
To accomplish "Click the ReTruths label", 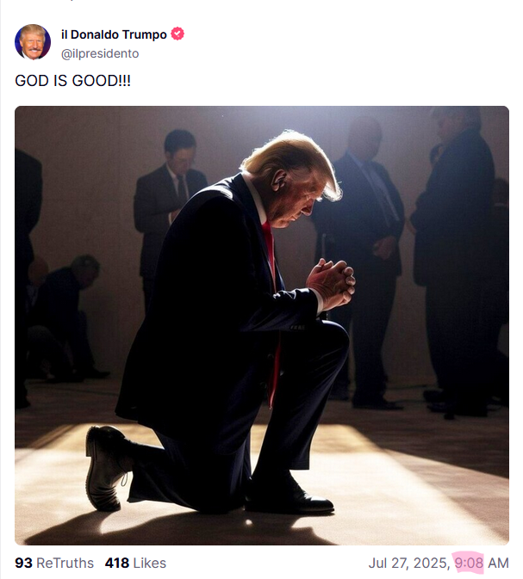I will point(65,564).
